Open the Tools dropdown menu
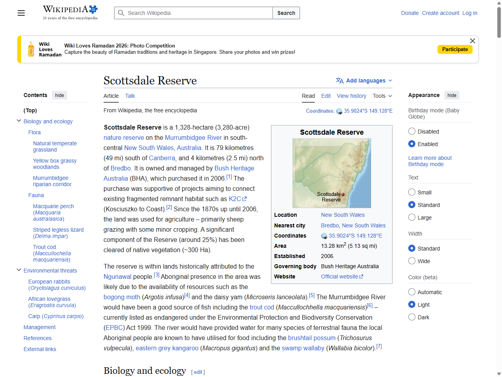 (x=382, y=96)
